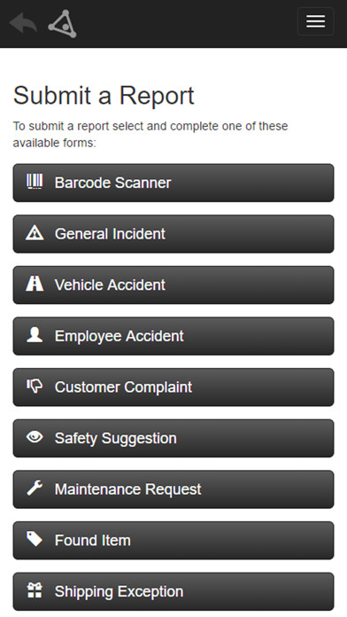Viewport: 347px width, 617px height.
Task: Click the wrench icon
Action: pos(35,488)
